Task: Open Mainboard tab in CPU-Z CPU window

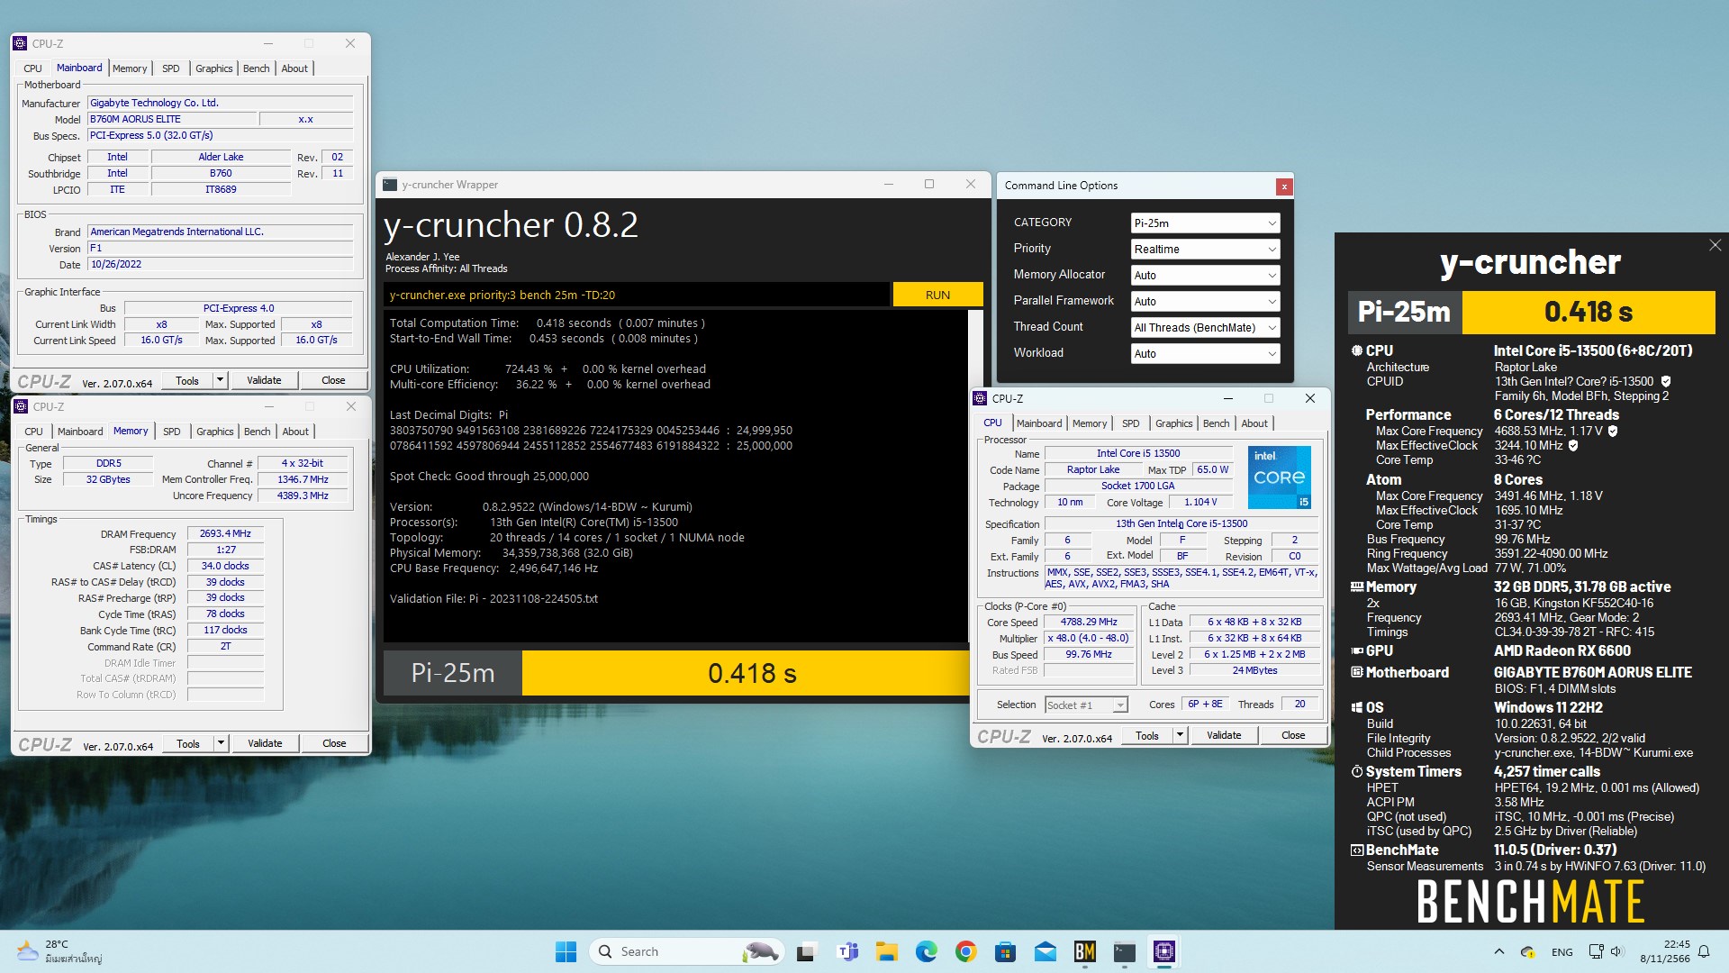Action: (x=1039, y=423)
